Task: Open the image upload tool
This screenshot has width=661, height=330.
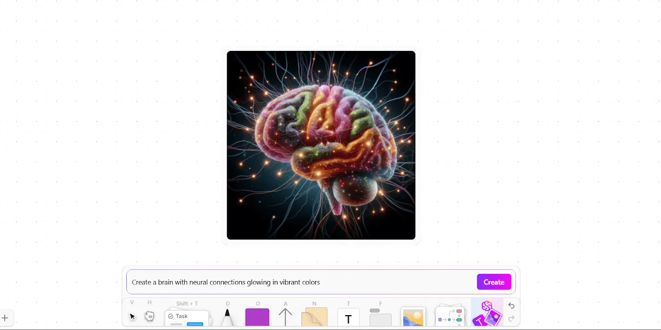Action: [x=413, y=317]
